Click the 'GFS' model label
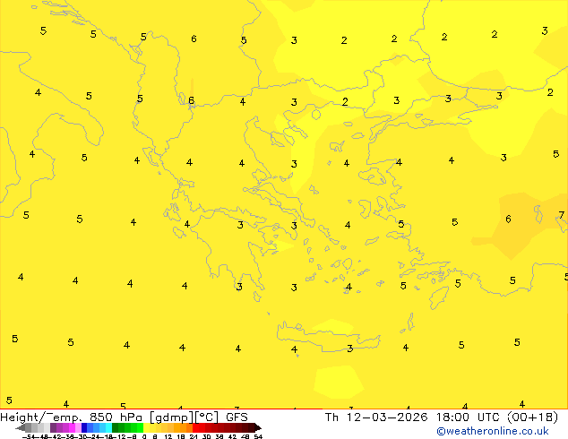The image size is (568, 439). 237,417
